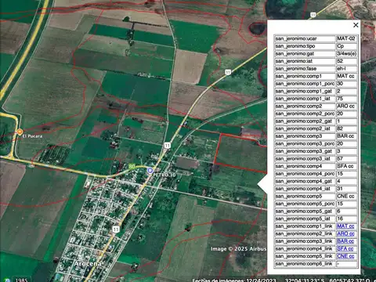Select the Cp value cell
Viewport: 376px width, 282px height.
pyautogui.click(x=346, y=46)
